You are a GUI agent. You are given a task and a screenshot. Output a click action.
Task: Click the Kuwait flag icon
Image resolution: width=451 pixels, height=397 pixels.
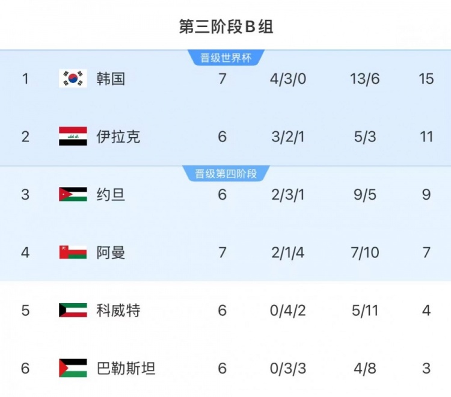click(x=73, y=310)
